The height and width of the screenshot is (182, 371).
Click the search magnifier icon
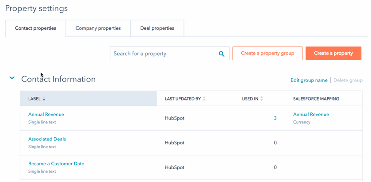(222, 54)
